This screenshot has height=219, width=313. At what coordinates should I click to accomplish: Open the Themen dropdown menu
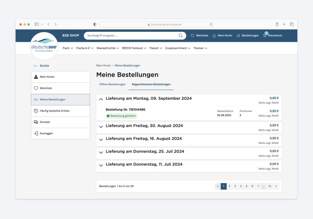click(x=200, y=48)
